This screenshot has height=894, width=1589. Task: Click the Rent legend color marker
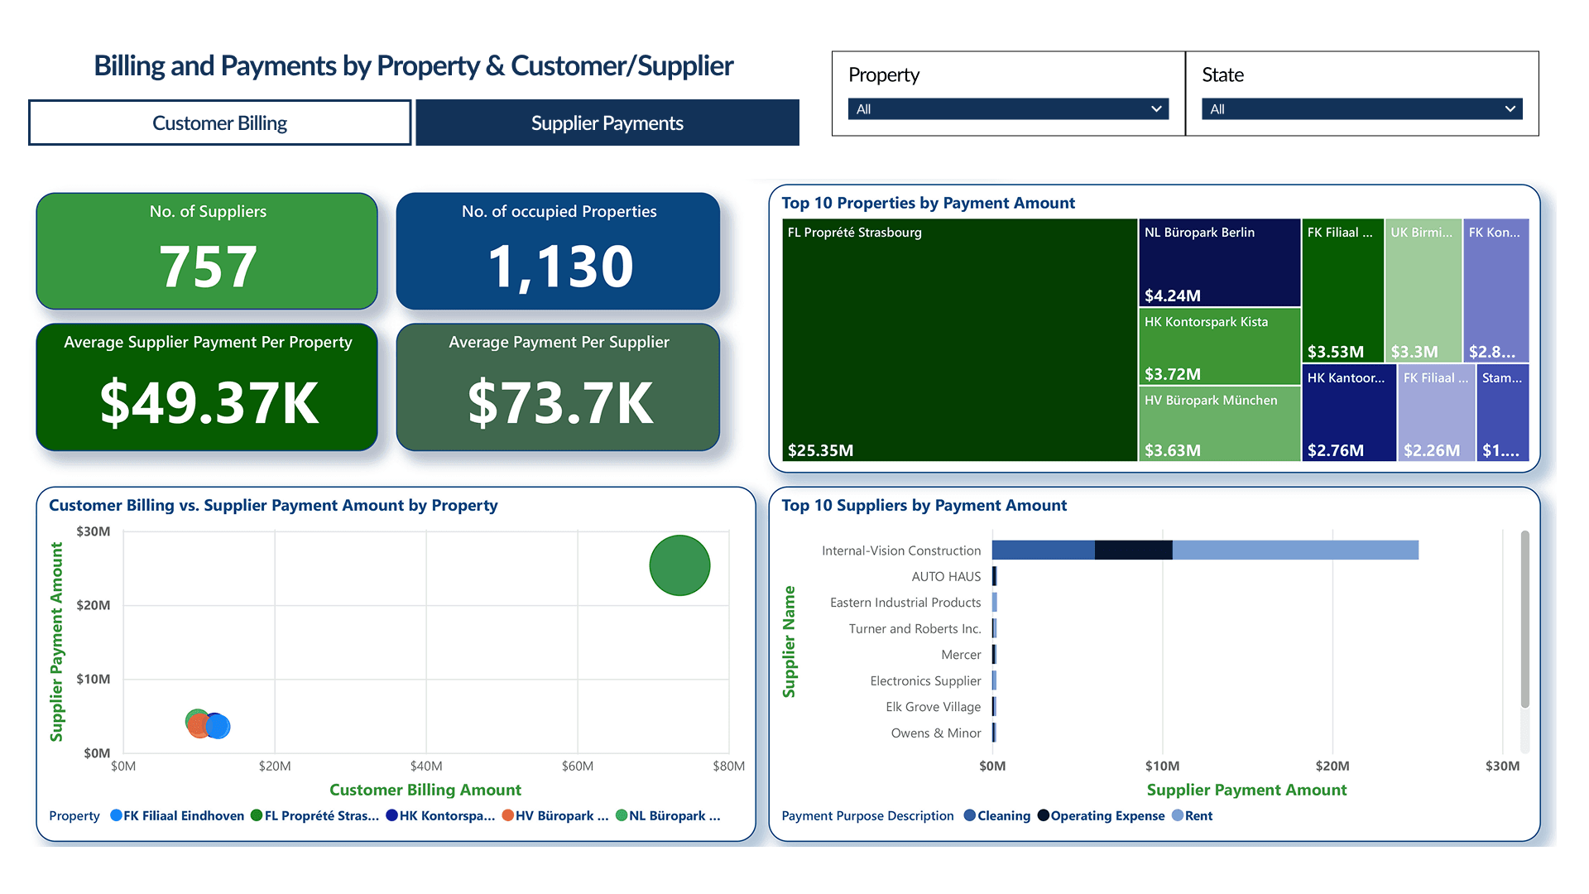pyautogui.click(x=1179, y=815)
